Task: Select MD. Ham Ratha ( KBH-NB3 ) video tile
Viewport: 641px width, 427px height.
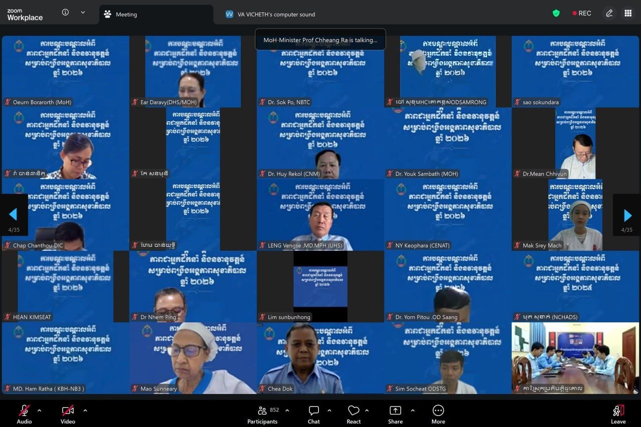Action: (66, 358)
